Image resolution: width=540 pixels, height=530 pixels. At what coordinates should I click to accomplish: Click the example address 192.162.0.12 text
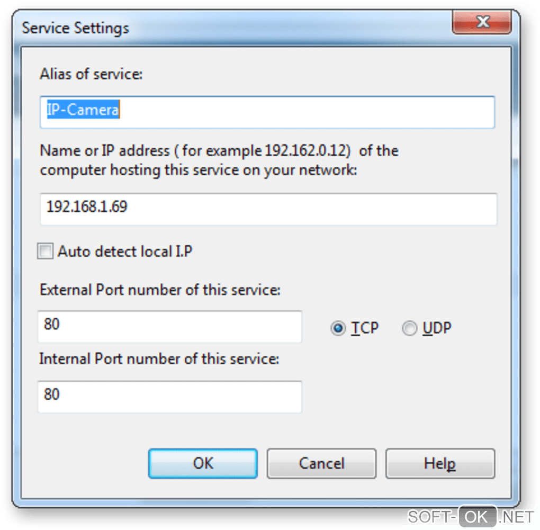click(x=306, y=151)
